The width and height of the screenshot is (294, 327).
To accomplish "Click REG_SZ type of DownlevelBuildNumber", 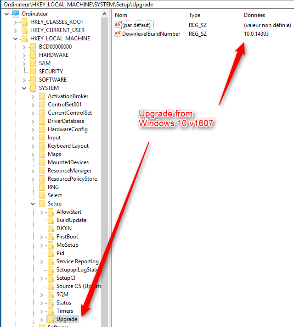I will point(198,34).
